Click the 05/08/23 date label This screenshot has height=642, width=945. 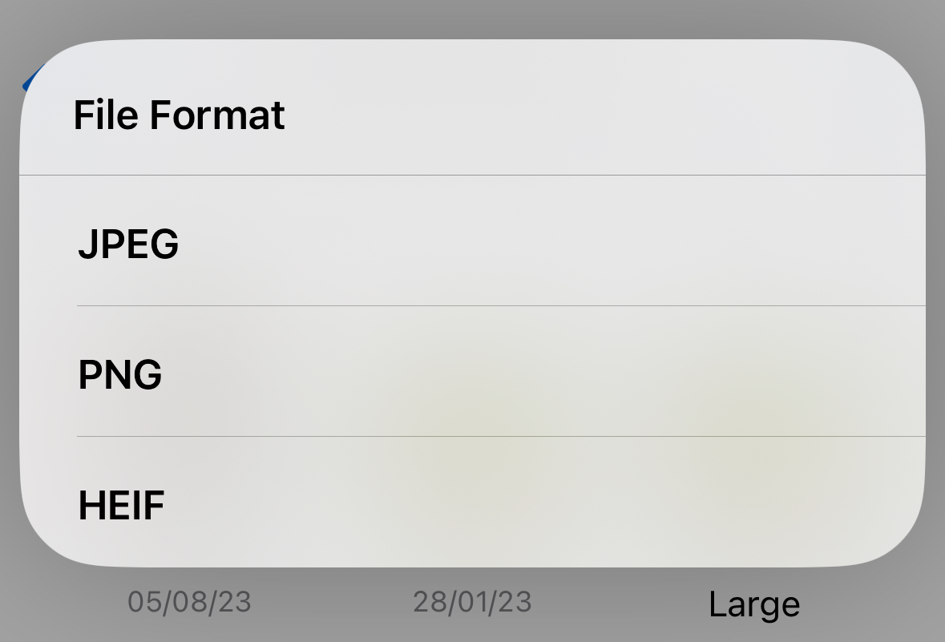pyautogui.click(x=189, y=602)
